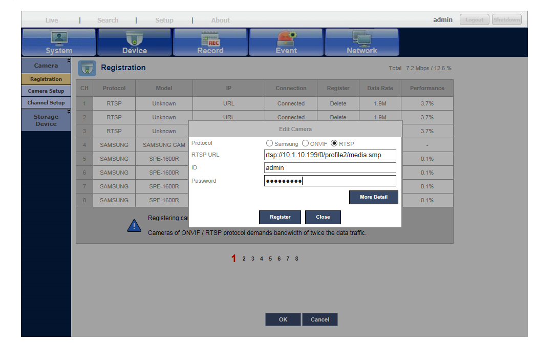Click the Protocol column header
The image size is (535, 343).
click(114, 88)
